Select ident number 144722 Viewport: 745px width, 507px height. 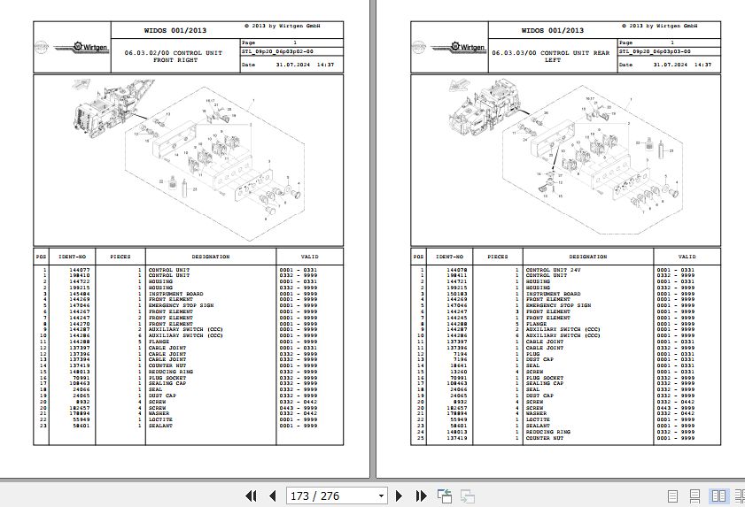click(80, 281)
